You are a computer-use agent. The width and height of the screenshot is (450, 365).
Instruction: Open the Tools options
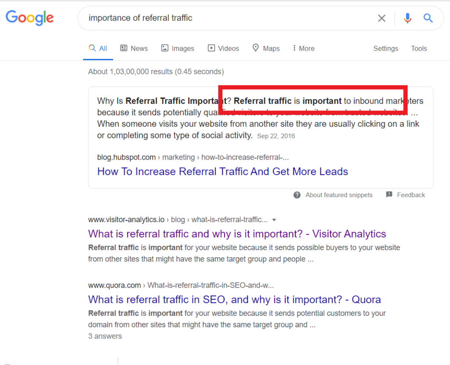[418, 48]
